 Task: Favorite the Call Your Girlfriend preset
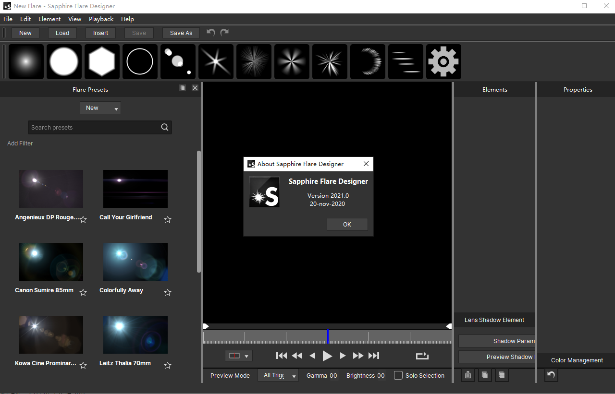click(168, 220)
